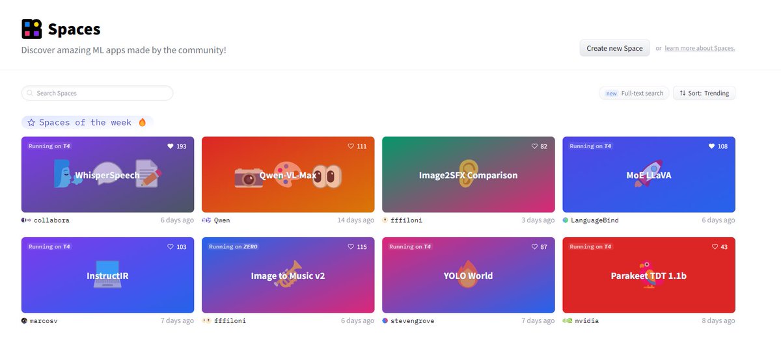Viewport: 781px width, 351px height.
Task: Click the collabora avatar icon
Action: coord(25,220)
